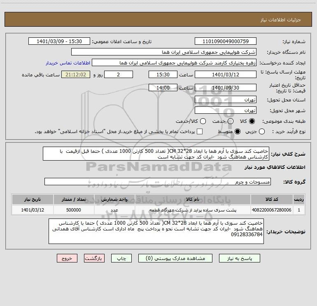The height and width of the screenshot is (306, 317).
Task: Click the خروج exit button
Action: [67, 258]
